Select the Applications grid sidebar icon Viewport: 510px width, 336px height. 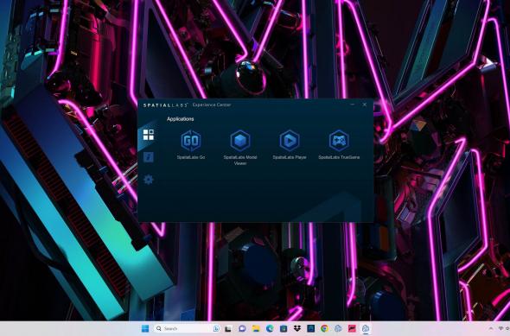pyautogui.click(x=149, y=135)
